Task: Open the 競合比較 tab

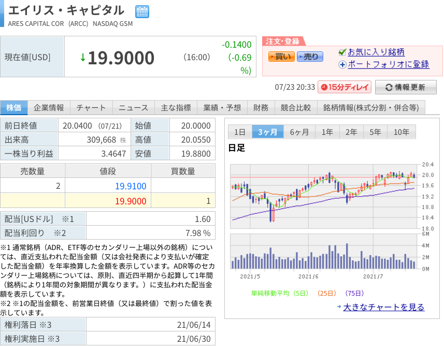Action: 296,108
